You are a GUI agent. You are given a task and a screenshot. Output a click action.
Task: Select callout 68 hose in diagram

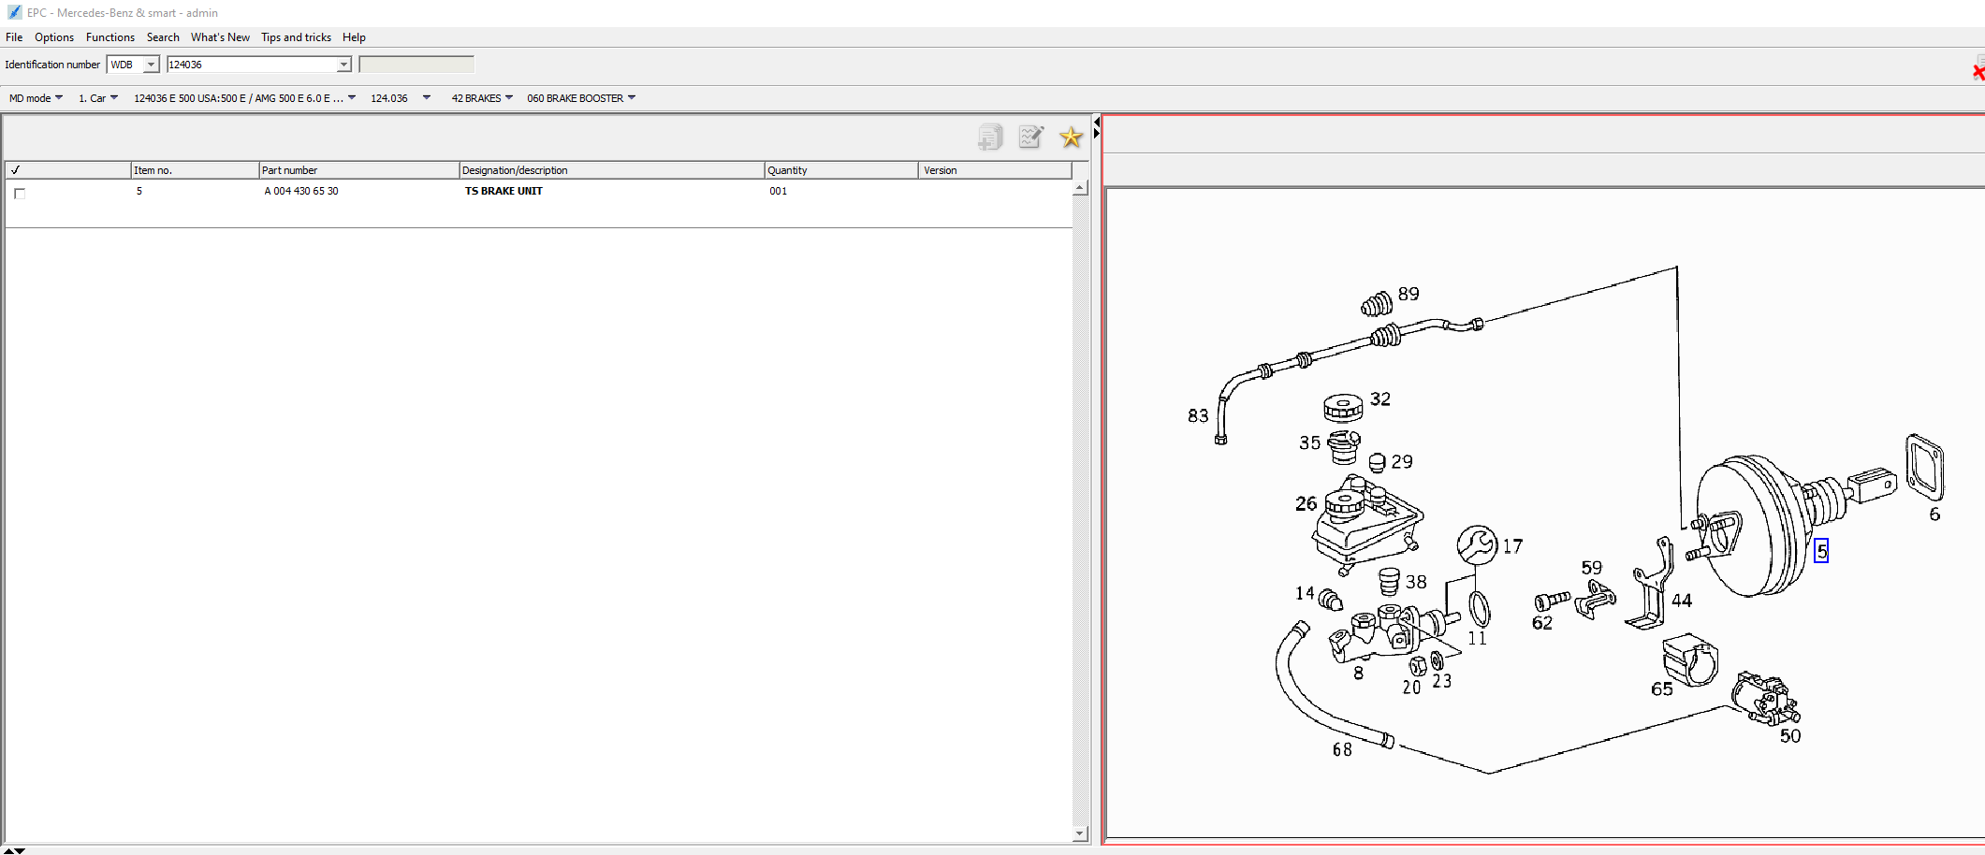pos(1342,749)
